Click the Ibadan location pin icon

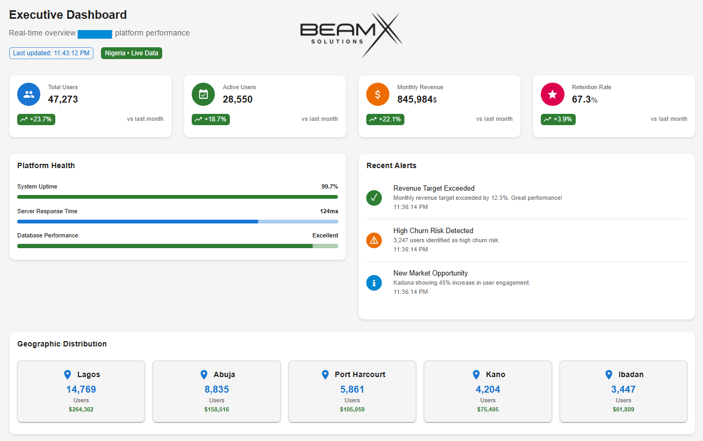coord(609,374)
